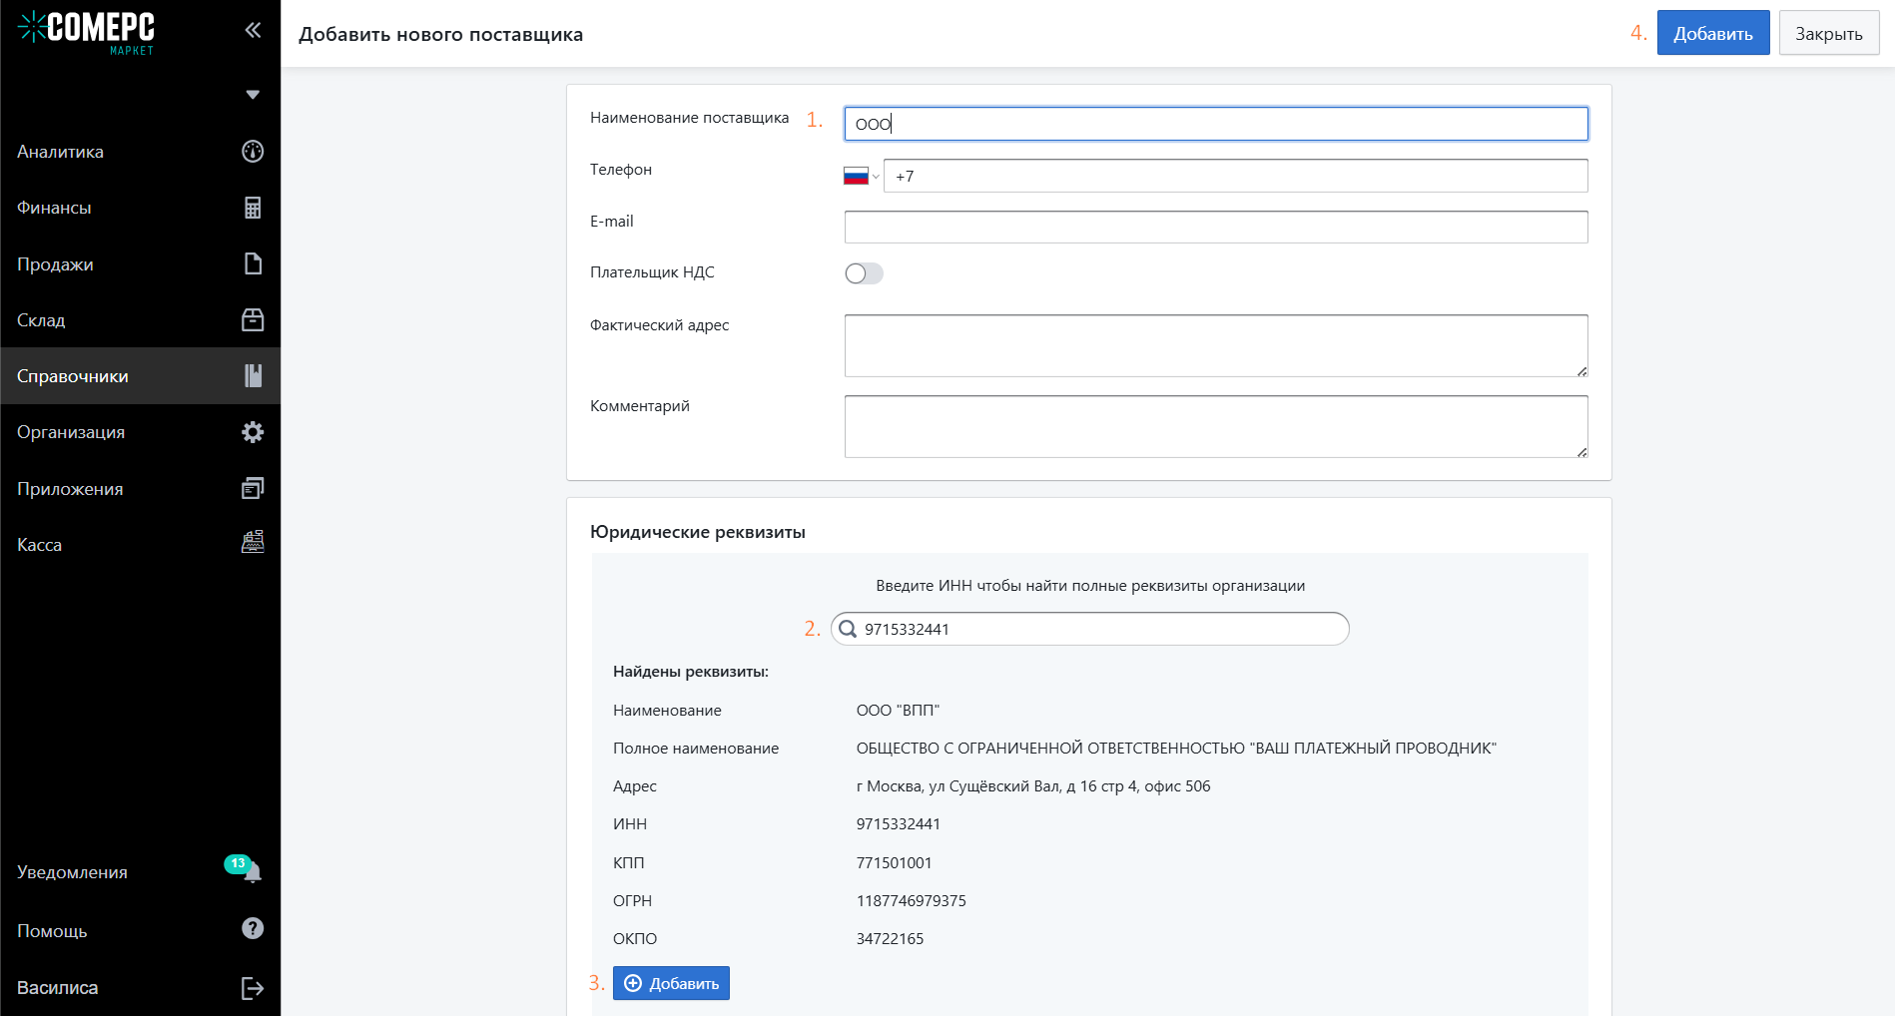
Task: Click the Склад box icon
Action: (x=253, y=319)
